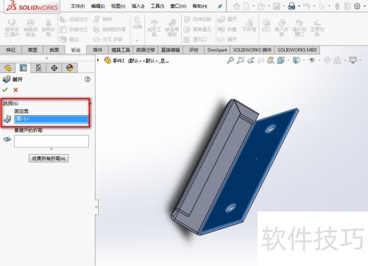The height and width of the screenshot is (266, 368).
Task: Open the Options gear icon
Action: click(x=357, y=6)
